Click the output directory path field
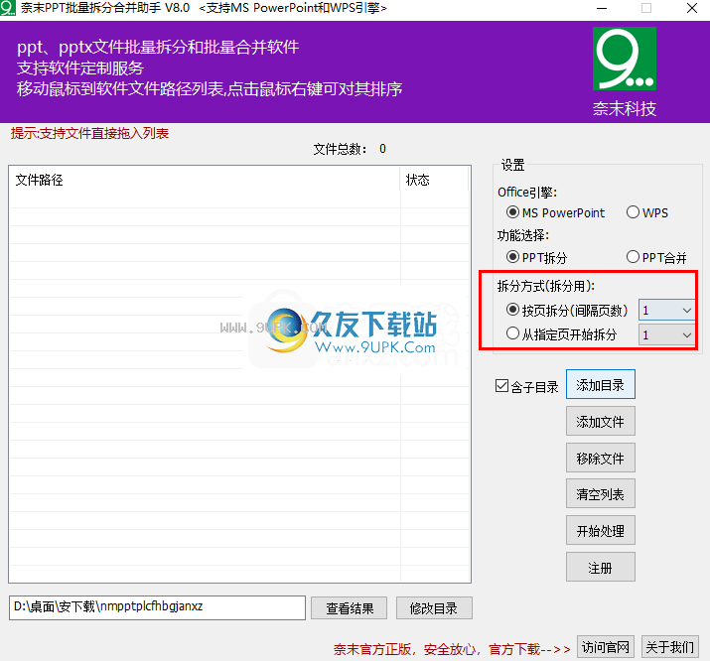Image resolution: width=710 pixels, height=661 pixels. pos(157,607)
